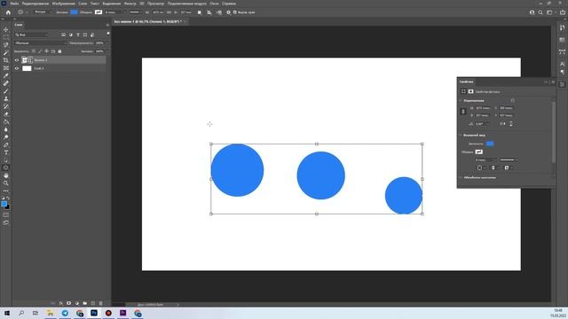This screenshot has height=319, width=568.
Task: Expand the last section in Properties panel
Action: point(461,177)
